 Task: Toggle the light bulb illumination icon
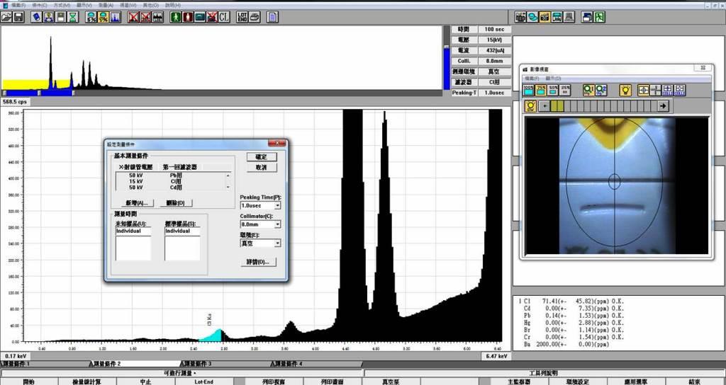[x=625, y=90]
